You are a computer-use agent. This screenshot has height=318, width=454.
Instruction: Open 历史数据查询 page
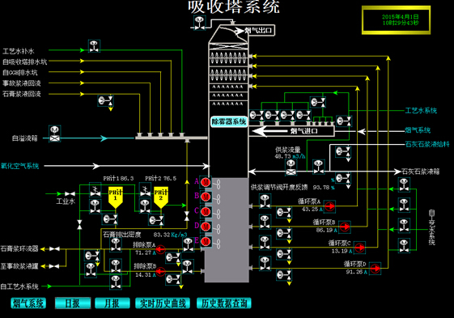pyautogui.click(x=224, y=303)
